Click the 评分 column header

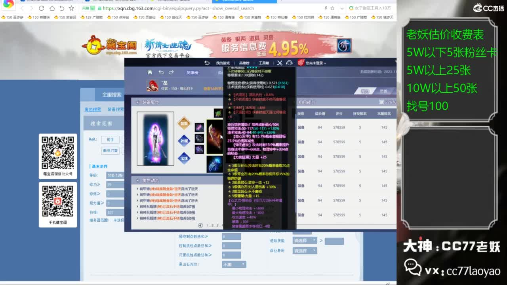click(x=339, y=114)
